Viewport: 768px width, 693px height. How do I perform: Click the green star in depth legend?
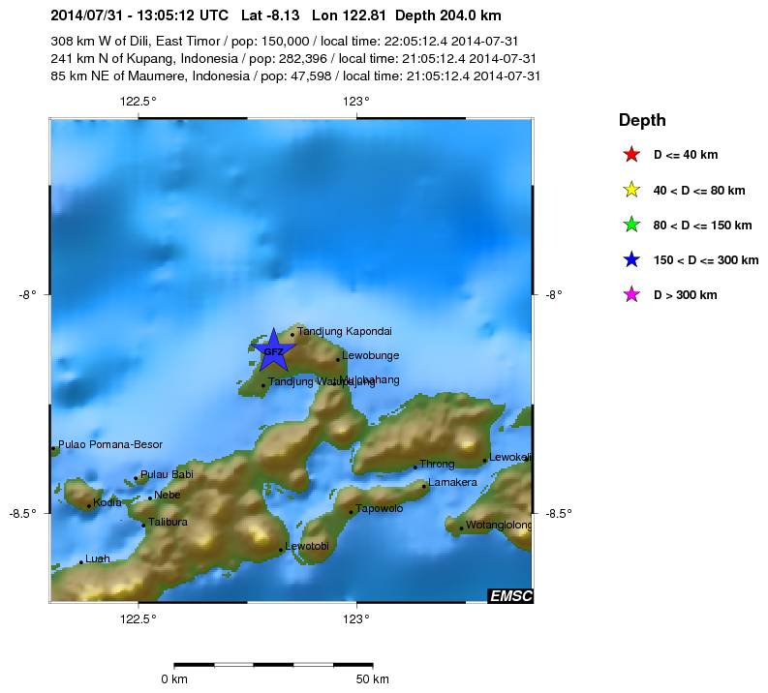(631, 225)
